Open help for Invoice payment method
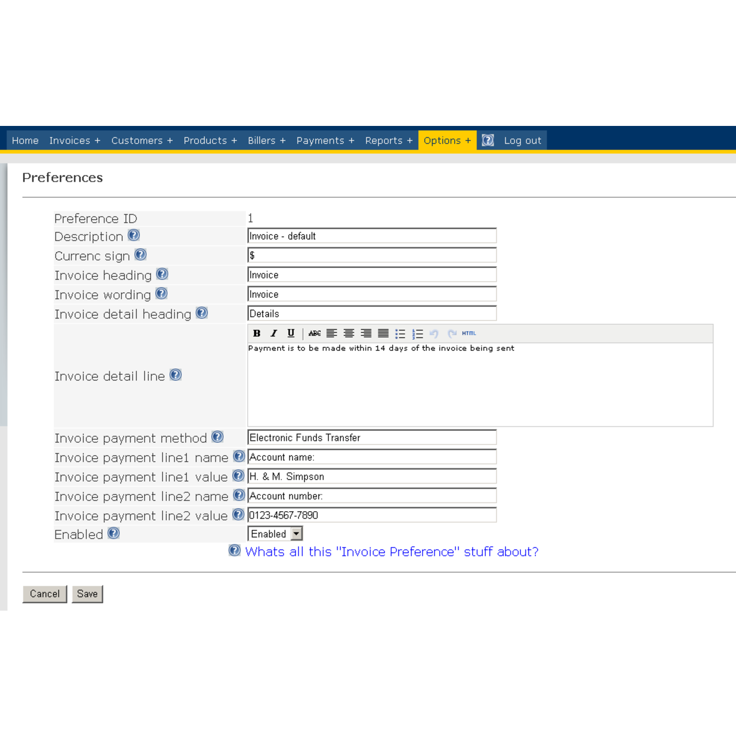The height and width of the screenshot is (736, 736). 217,437
